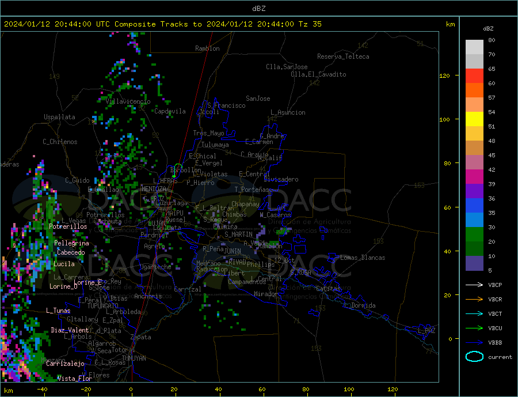Viewport: 518px width, 397px height.
Task: Click the Capdevila label
Action: (170, 111)
